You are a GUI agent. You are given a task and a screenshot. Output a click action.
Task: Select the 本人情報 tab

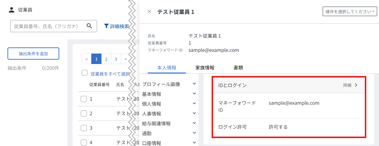(167, 68)
